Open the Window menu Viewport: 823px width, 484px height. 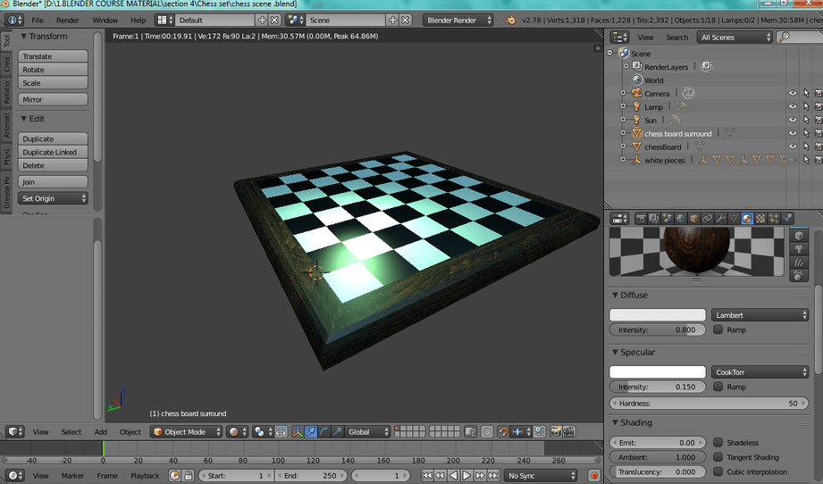105,20
